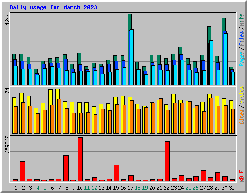Click weekend day label 18
This screenshot has height=193, width=247.
point(137,188)
